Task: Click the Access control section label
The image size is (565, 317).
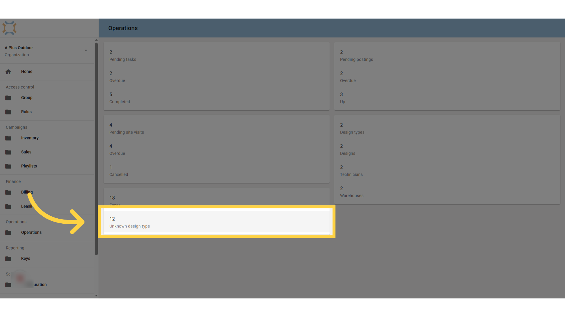Action: point(20,87)
